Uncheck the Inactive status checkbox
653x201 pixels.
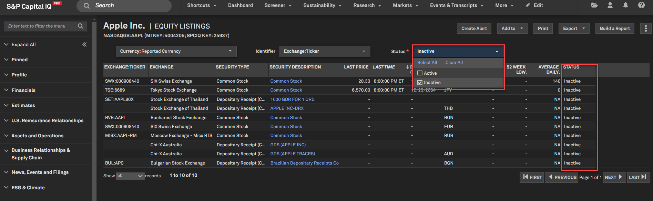pos(420,83)
